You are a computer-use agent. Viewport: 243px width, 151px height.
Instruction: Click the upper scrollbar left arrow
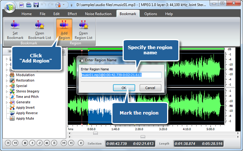(70, 133)
